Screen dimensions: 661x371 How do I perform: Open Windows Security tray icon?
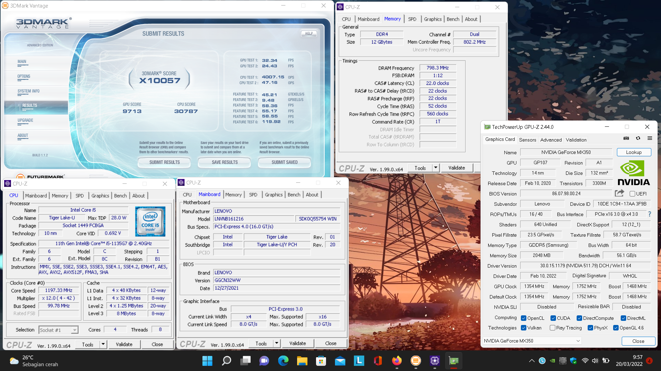click(x=573, y=361)
